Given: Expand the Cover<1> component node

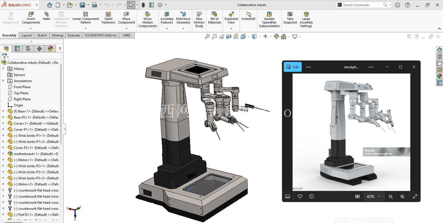Looking at the screenshot, I should pyautogui.click(x=3, y=124).
